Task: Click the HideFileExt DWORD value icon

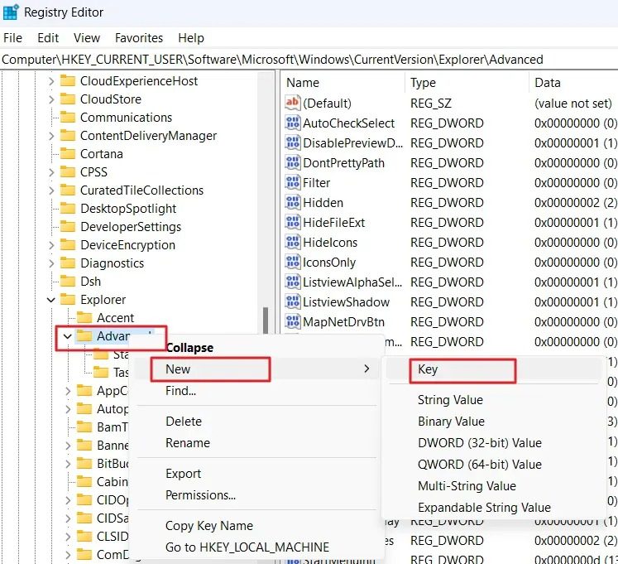Action: tap(292, 223)
